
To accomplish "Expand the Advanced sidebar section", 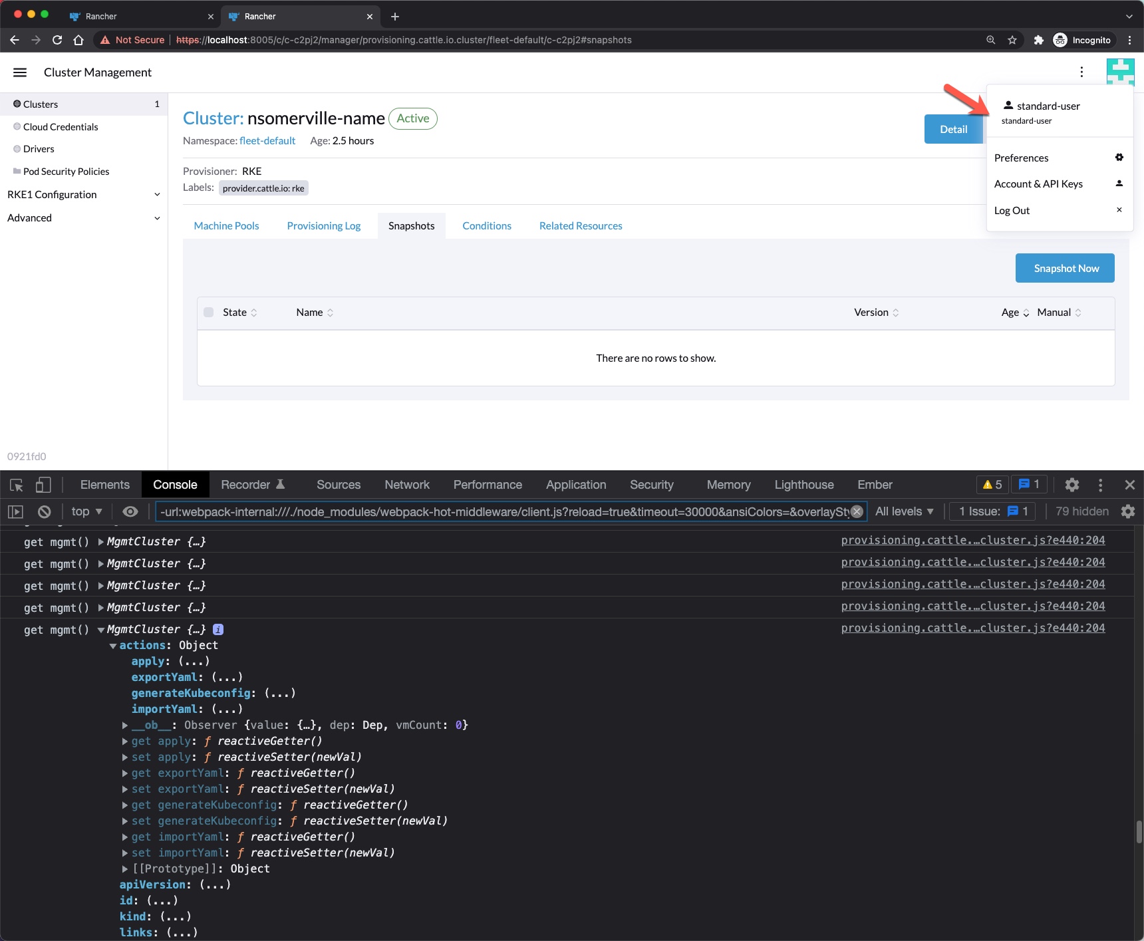I will [84, 217].
